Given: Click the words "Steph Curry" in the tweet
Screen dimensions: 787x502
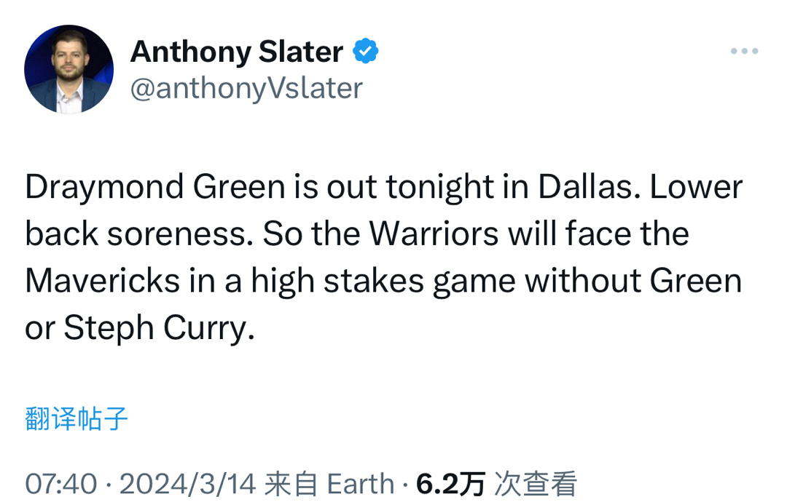Looking at the screenshot, I should (x=159, y=328).
